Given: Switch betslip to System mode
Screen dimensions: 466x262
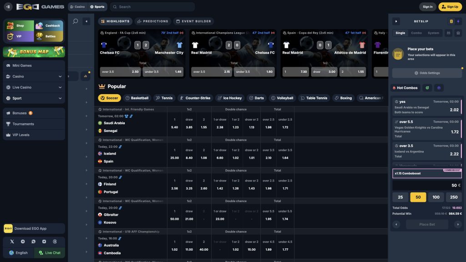Looking at the screenshot, I should [x=433, y=33].
